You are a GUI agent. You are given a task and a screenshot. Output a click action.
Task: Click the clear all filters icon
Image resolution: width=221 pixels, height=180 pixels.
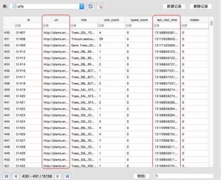coord(100,7)
